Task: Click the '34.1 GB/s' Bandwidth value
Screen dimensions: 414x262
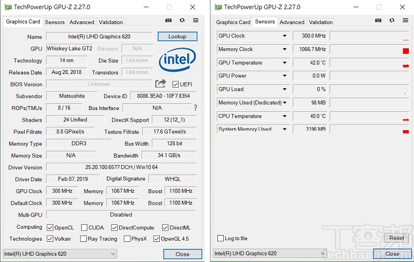Action: point(169,155)
